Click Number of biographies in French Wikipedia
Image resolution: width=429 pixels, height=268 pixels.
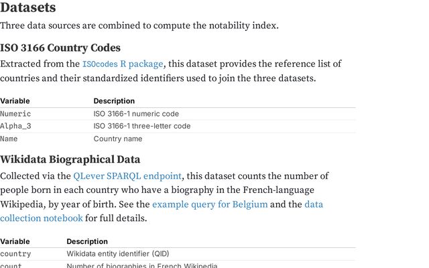[x=142, y=266]
